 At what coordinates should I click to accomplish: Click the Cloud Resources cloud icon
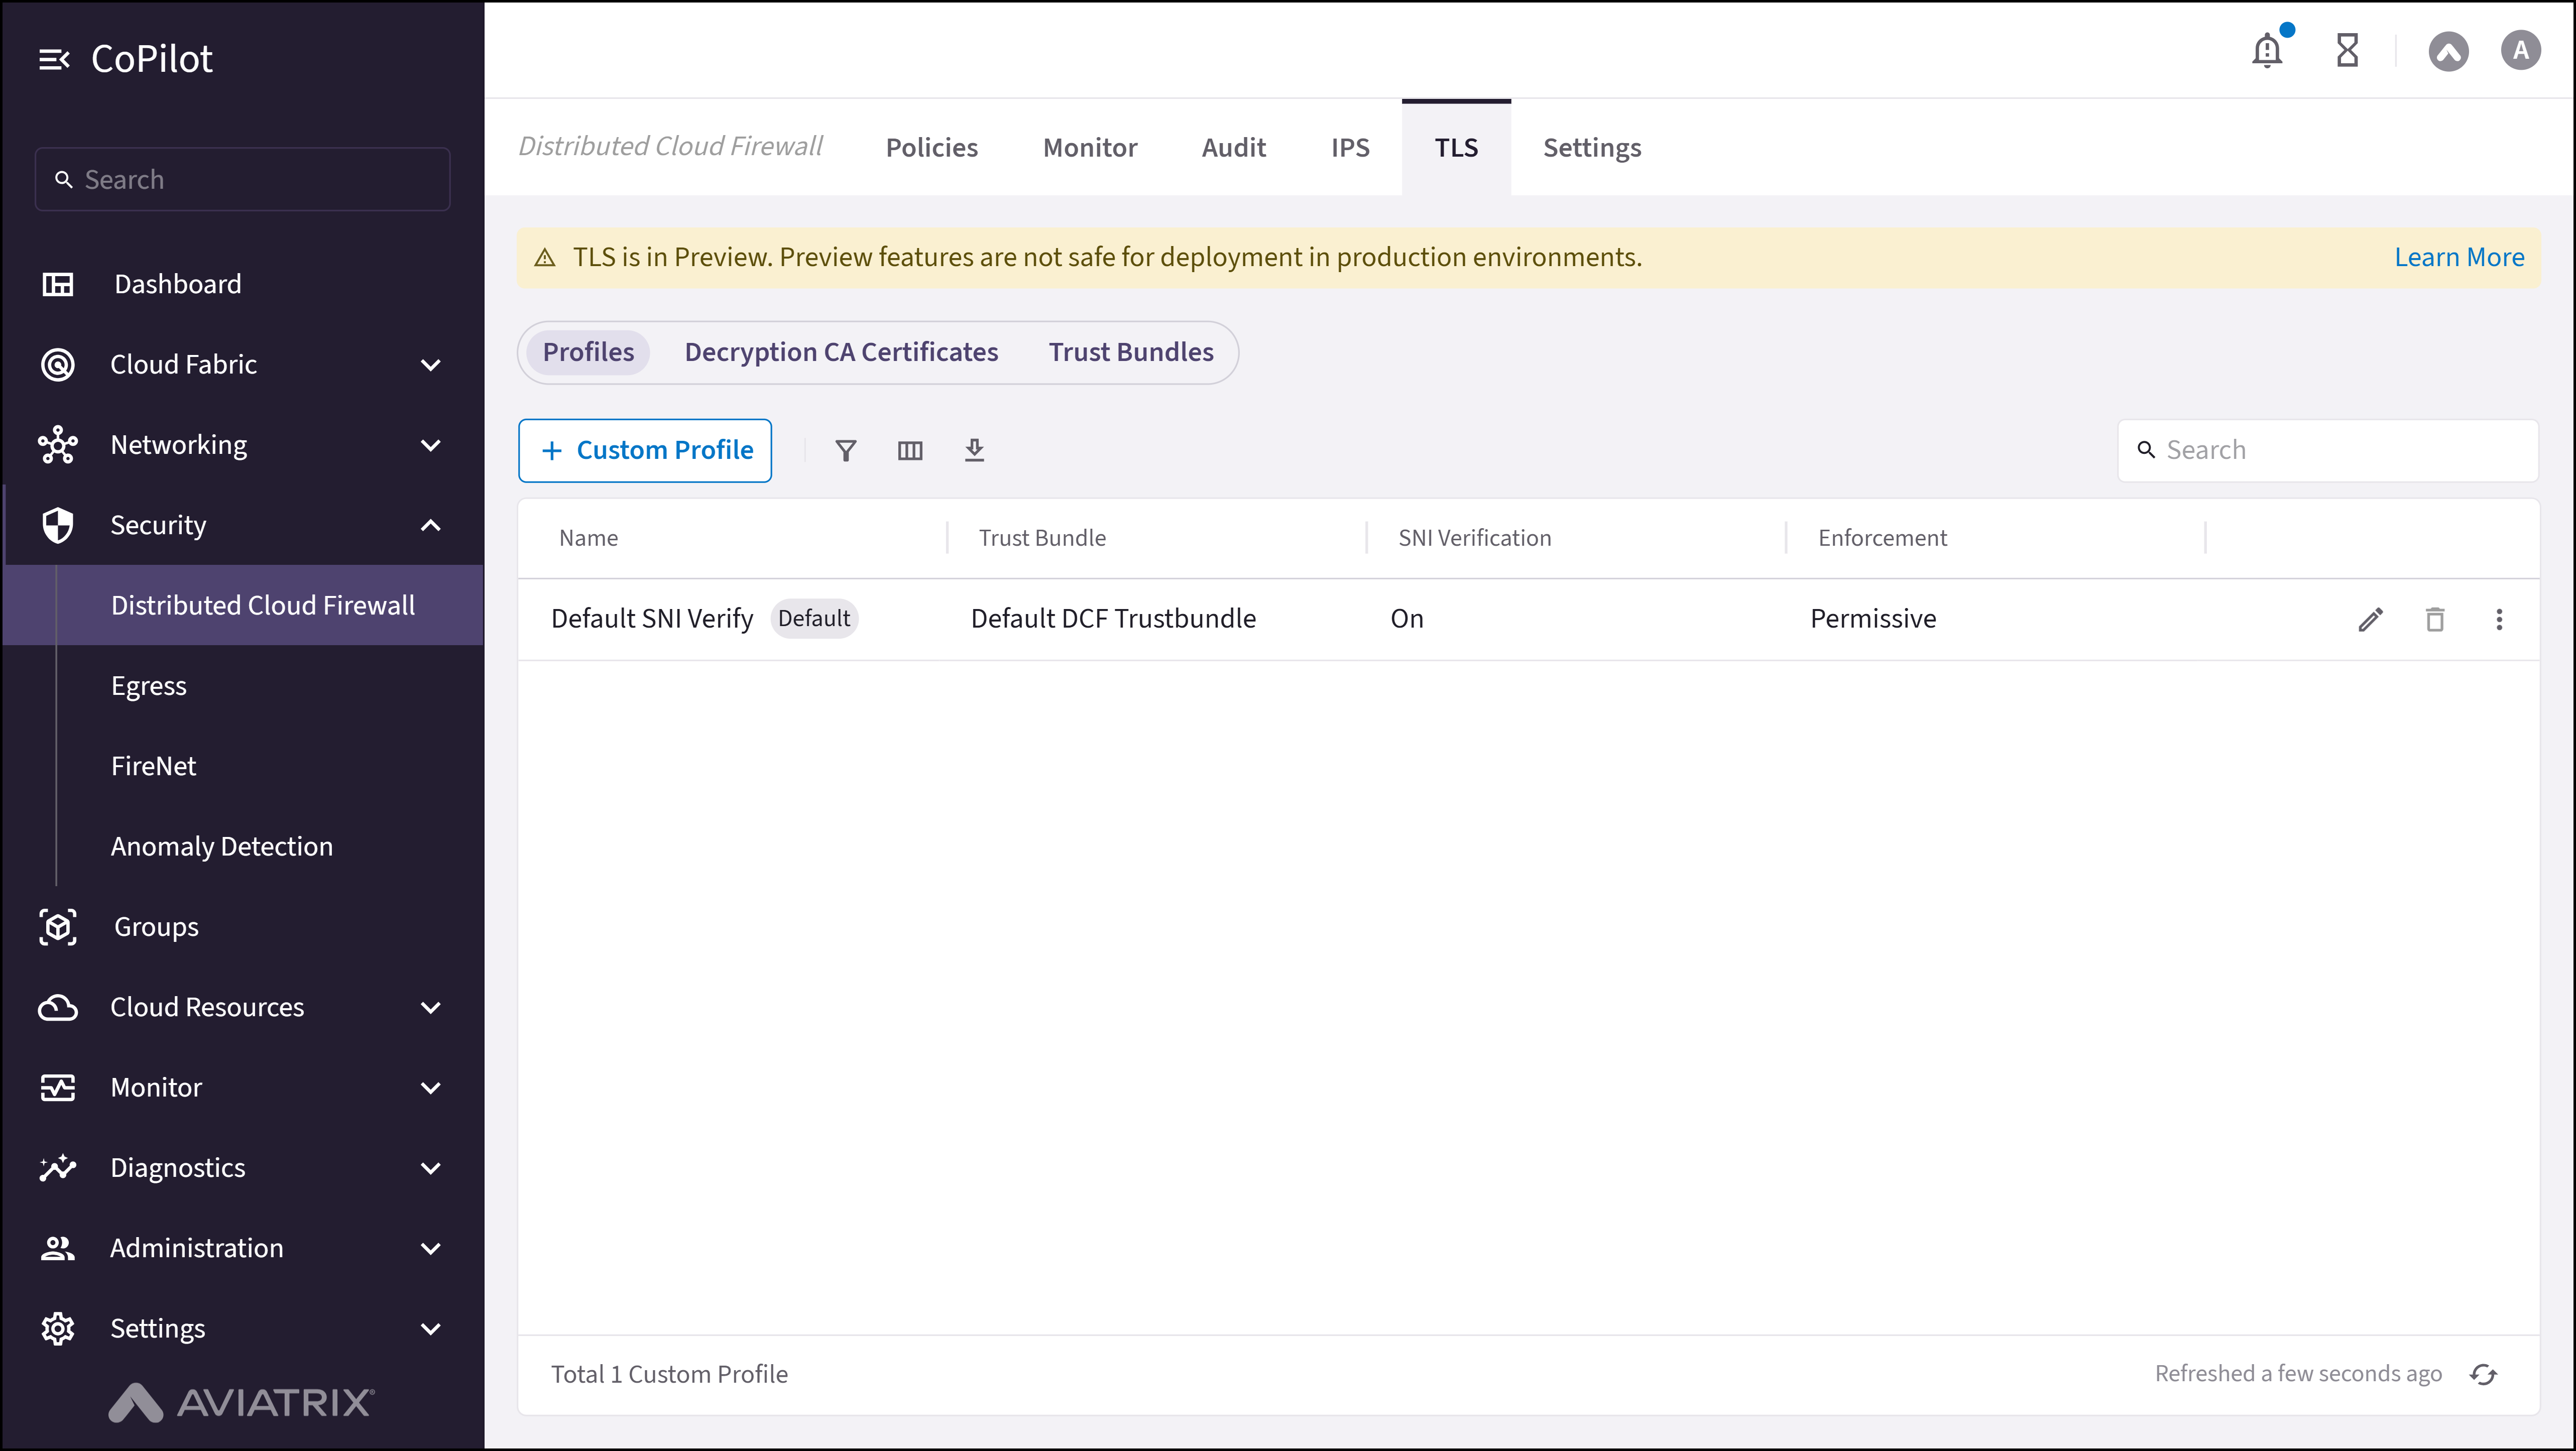(x=58, y=1008)
